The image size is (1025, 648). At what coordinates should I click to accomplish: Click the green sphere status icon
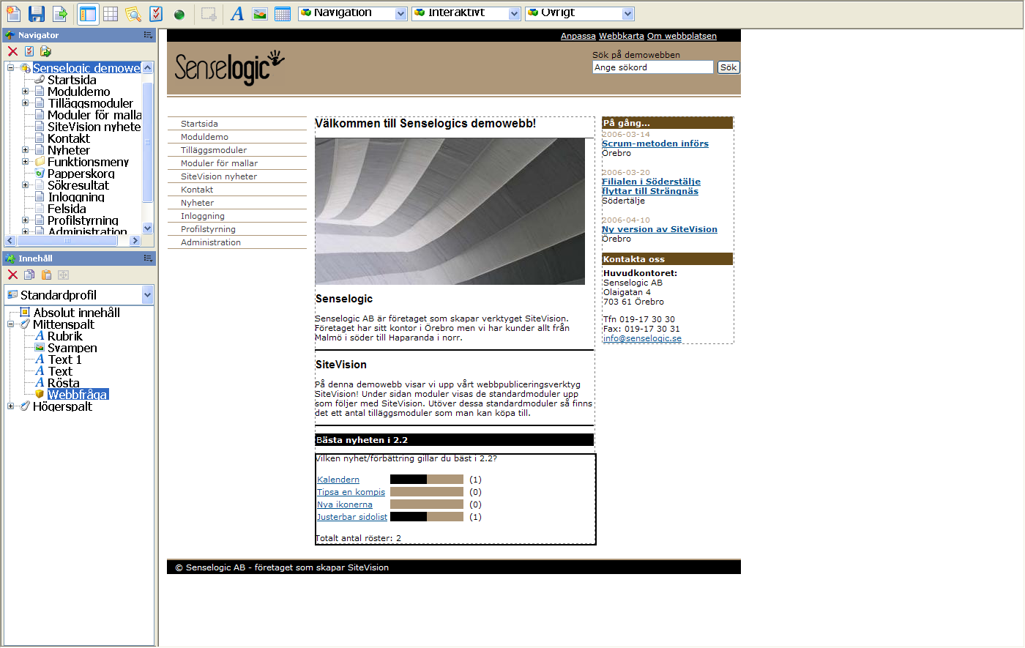(179, 14)
